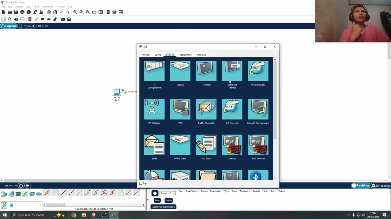Open the MIB Browser application
Screen dimensions: 391x219
click(232, 109)
